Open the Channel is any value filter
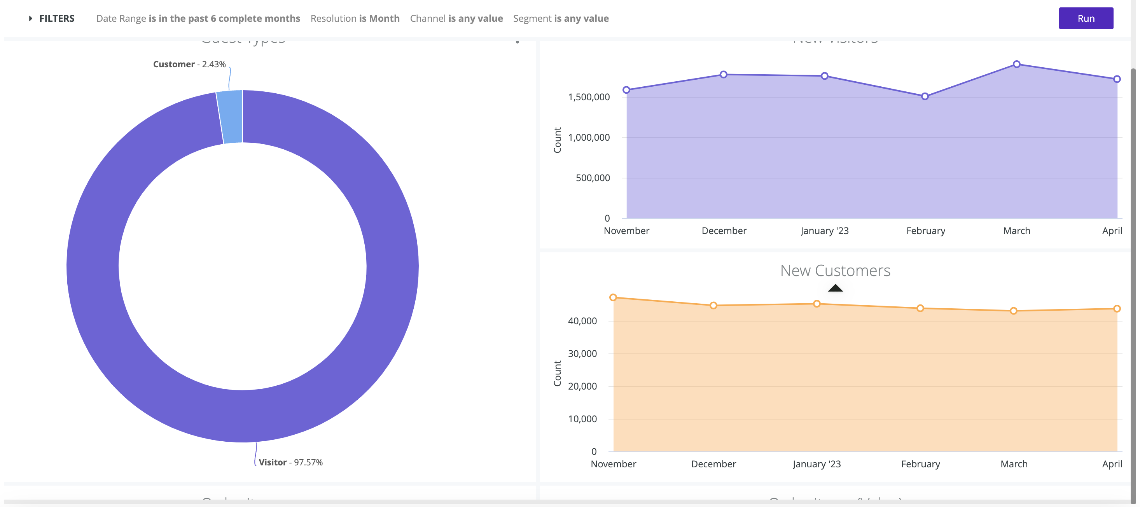The height and width of the screenshot is (507, 1140). [x=456, y=18]
